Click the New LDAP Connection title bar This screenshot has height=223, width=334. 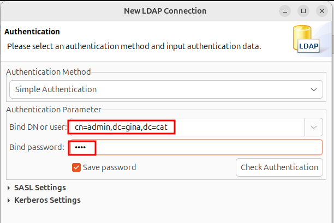[x=164, y=10]
